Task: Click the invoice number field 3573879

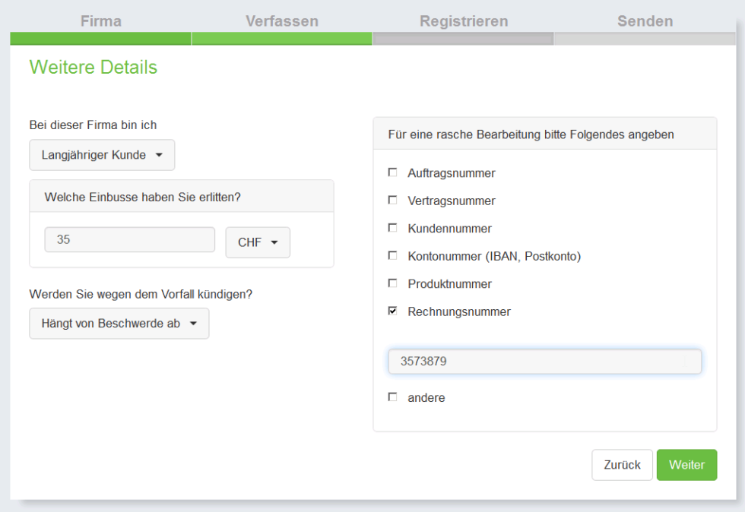Action: tap(544, 362)
